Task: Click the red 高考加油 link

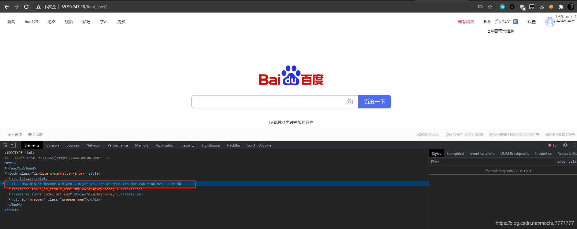Action: tap(466, 22)
